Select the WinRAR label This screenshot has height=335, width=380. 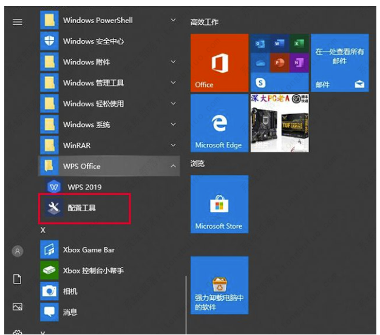pyautogui.click(x=76, y=145)
